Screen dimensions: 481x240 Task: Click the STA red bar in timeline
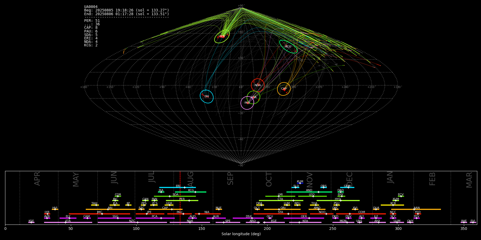pos(280,214)
